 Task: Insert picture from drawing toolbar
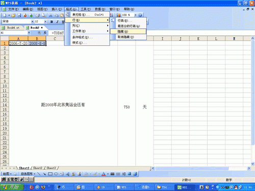(x=79, y=174)
